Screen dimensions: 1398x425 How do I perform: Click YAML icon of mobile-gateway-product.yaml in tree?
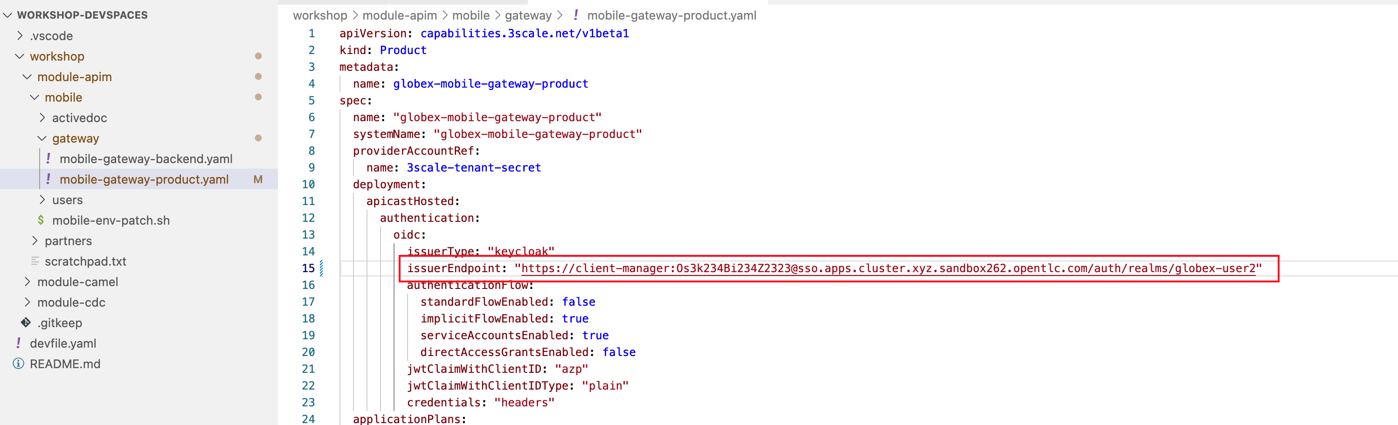click(48, 179)
